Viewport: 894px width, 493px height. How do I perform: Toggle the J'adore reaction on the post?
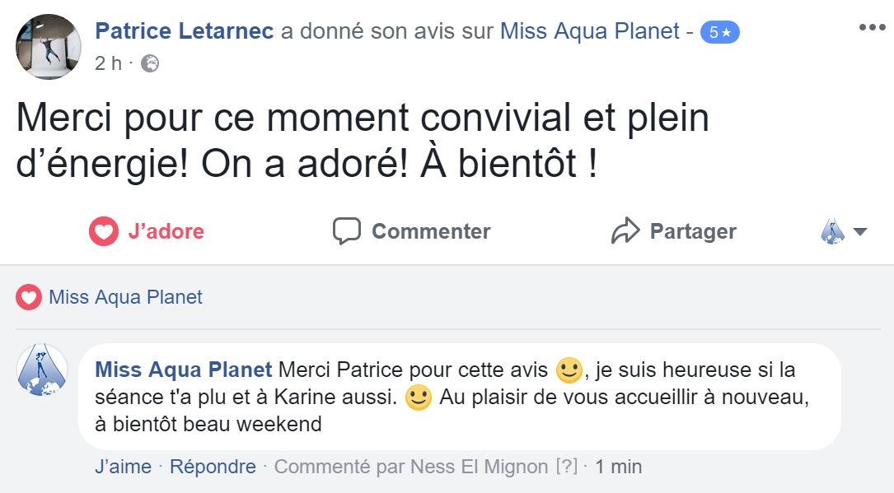point(147,231)
